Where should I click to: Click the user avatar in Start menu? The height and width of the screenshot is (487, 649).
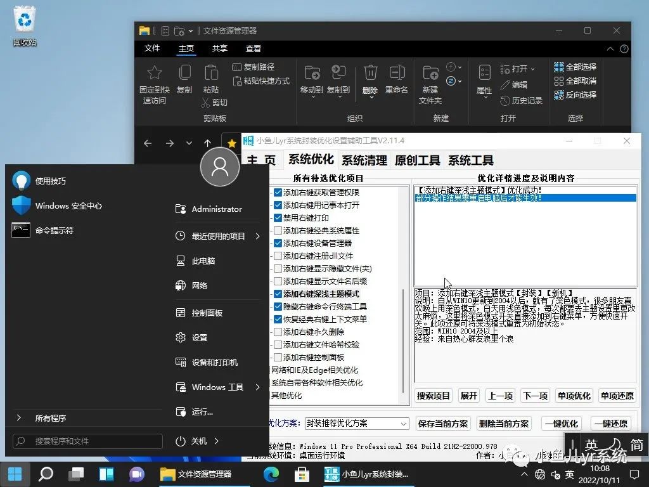click(220, 167)
